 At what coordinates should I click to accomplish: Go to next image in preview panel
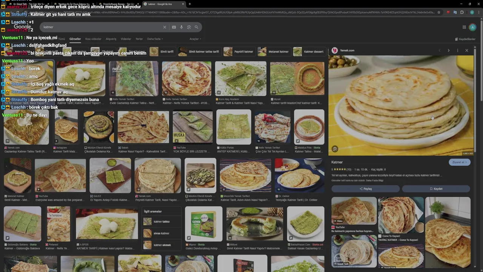click(x=448, y=50)
